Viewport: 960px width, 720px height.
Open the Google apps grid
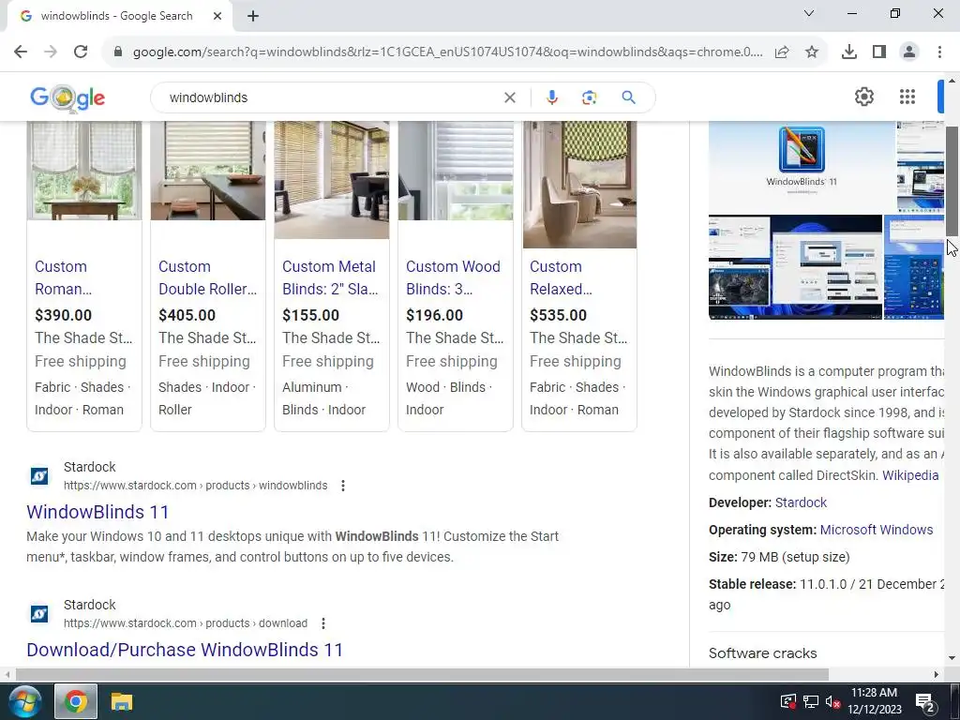907,97
